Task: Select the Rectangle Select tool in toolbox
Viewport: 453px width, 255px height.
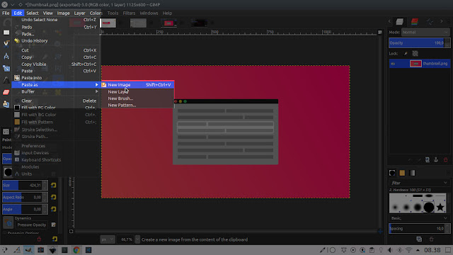Action: (6, 33)
